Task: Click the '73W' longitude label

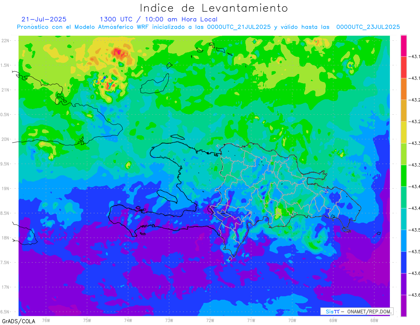Action: 169,320
